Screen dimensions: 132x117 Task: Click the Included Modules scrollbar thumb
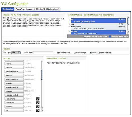coord(128,21)
